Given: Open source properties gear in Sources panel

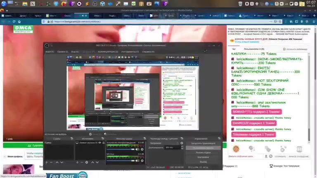Looking at the screenshot, I should [x=87, y=162].
